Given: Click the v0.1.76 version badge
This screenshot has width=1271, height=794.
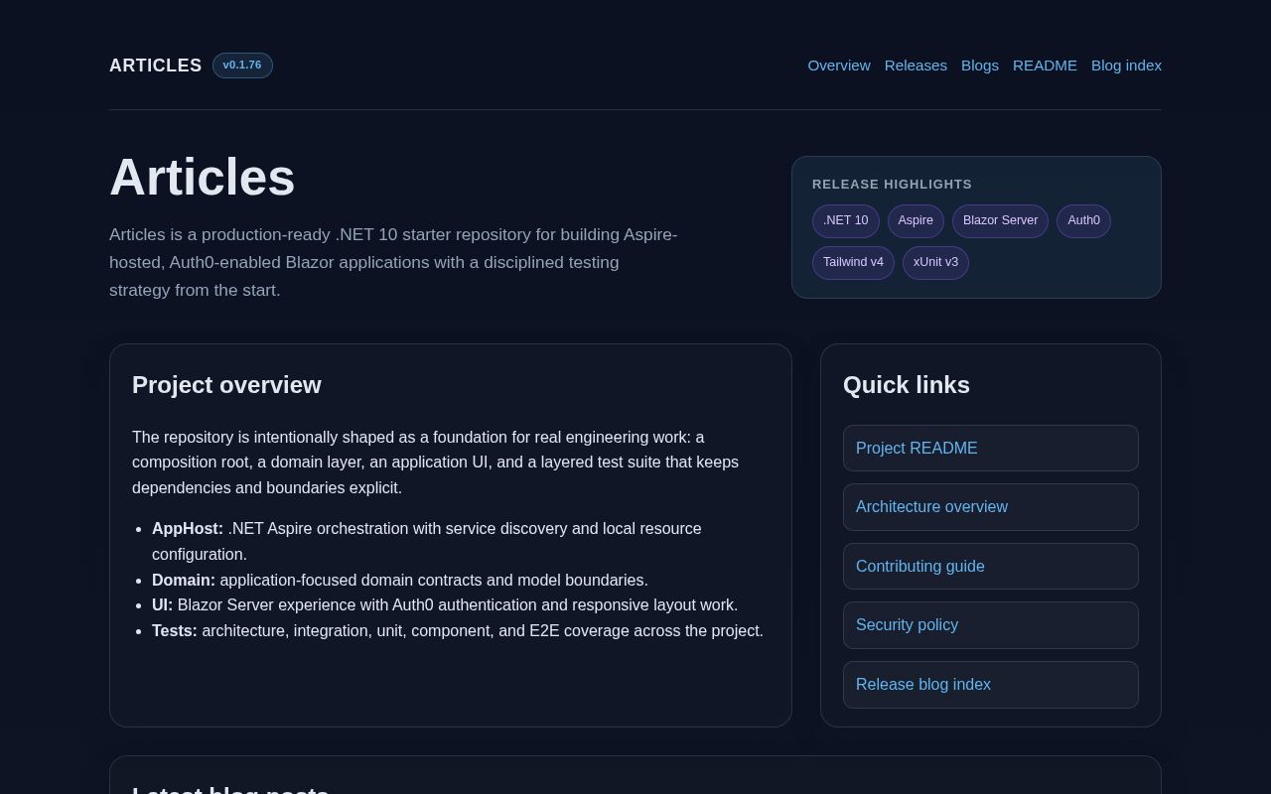Looking at the screenshot, I should pyautogui.click(x=242, y=66).
